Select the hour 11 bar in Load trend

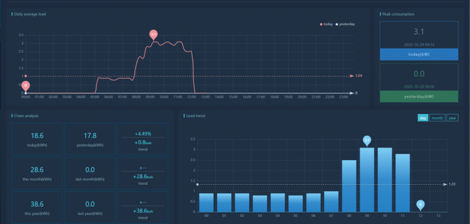click(x=402, y=183)
